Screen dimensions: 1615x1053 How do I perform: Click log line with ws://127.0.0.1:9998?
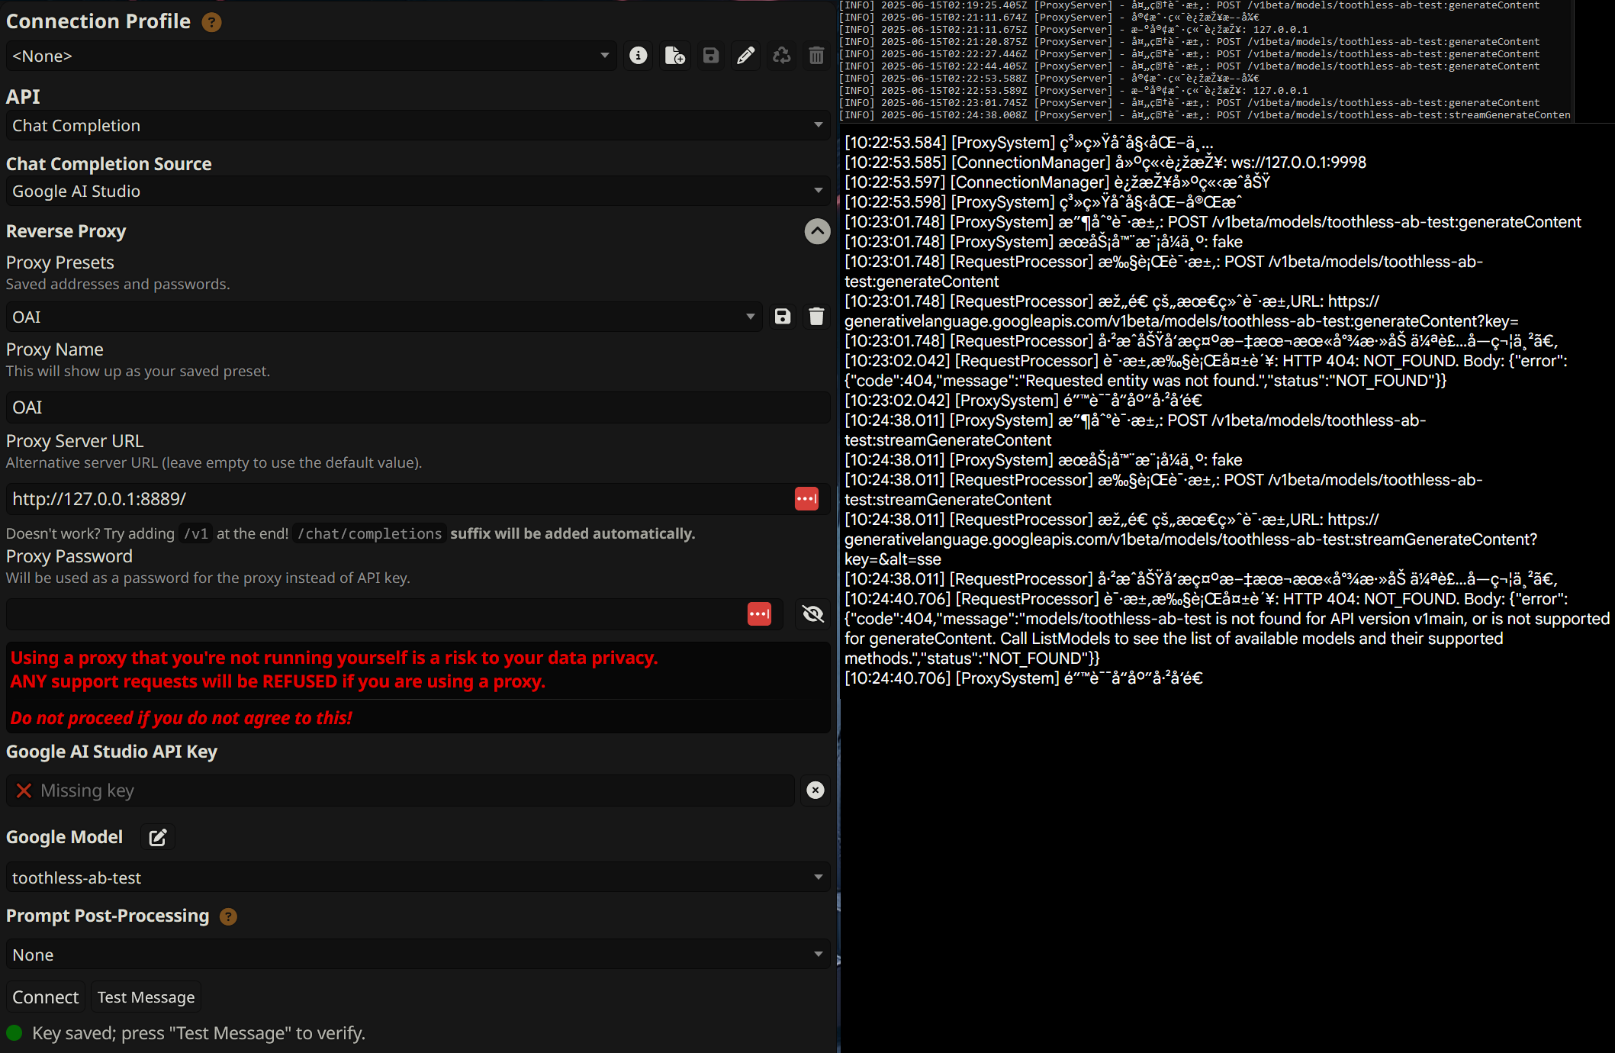tap(1105, 163)
